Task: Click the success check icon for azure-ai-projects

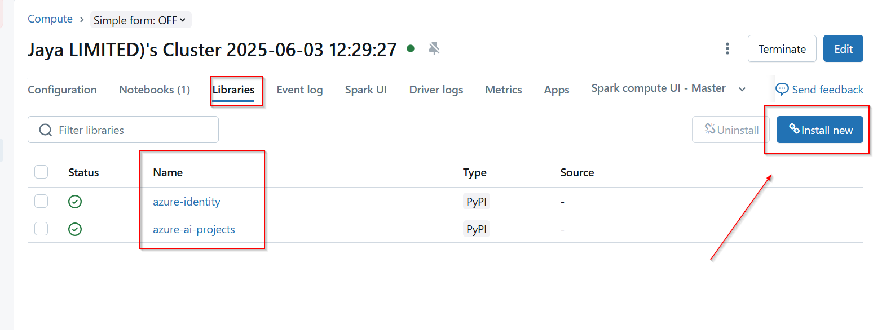Action: pyautogui.click(x=75, y=229)
